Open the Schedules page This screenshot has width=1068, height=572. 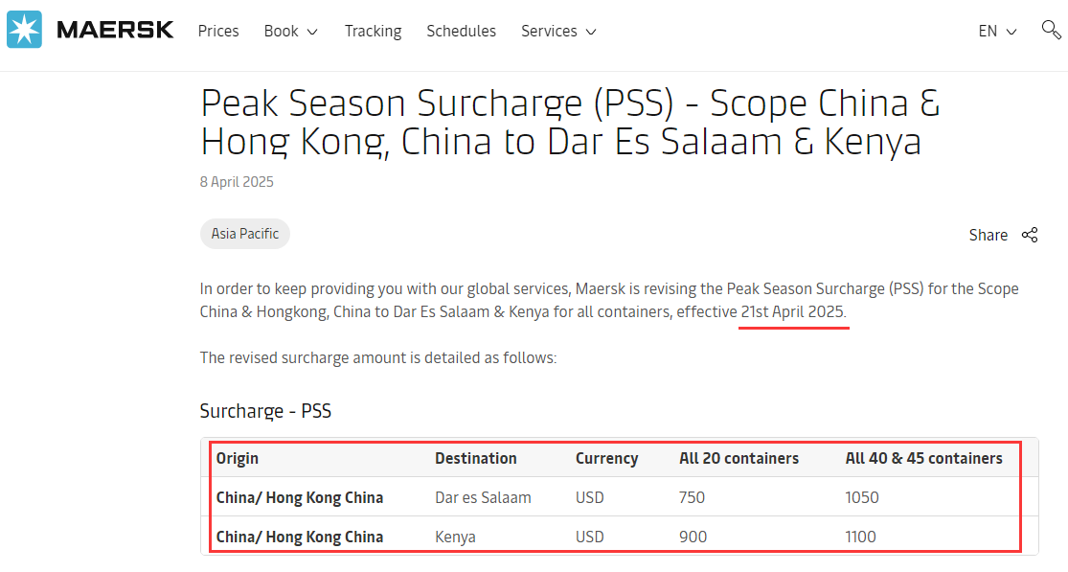click(461, 32)
